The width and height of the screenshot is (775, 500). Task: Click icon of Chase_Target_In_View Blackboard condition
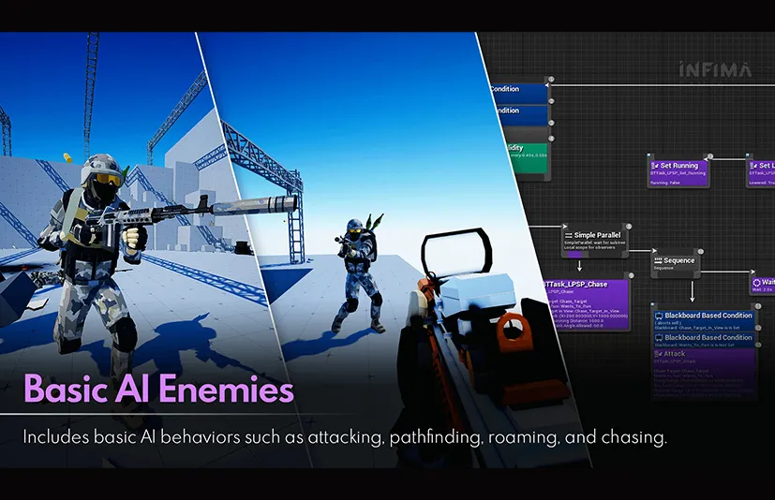[x=659, y=316]
